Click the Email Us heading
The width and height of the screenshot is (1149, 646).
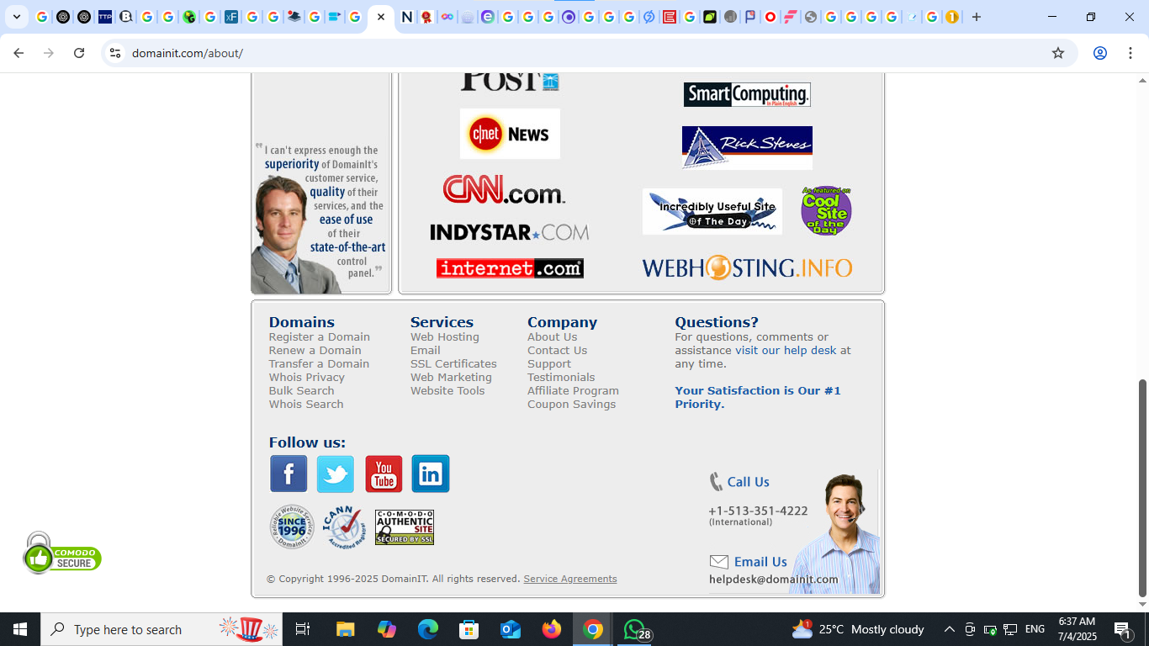[760, 562]
